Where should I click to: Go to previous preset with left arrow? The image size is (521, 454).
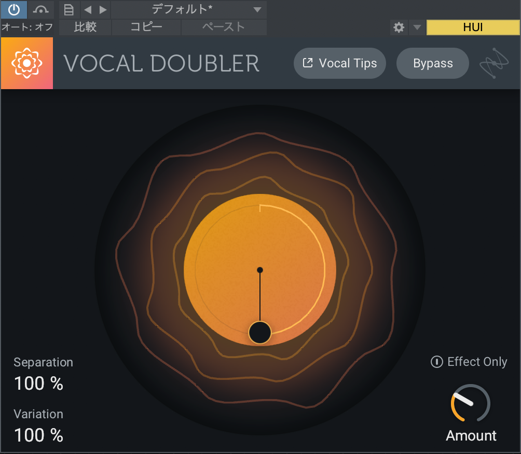pos(87,9)
